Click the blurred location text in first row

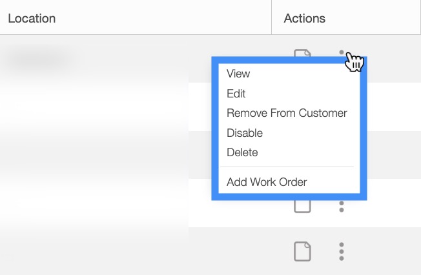[37, 59]
